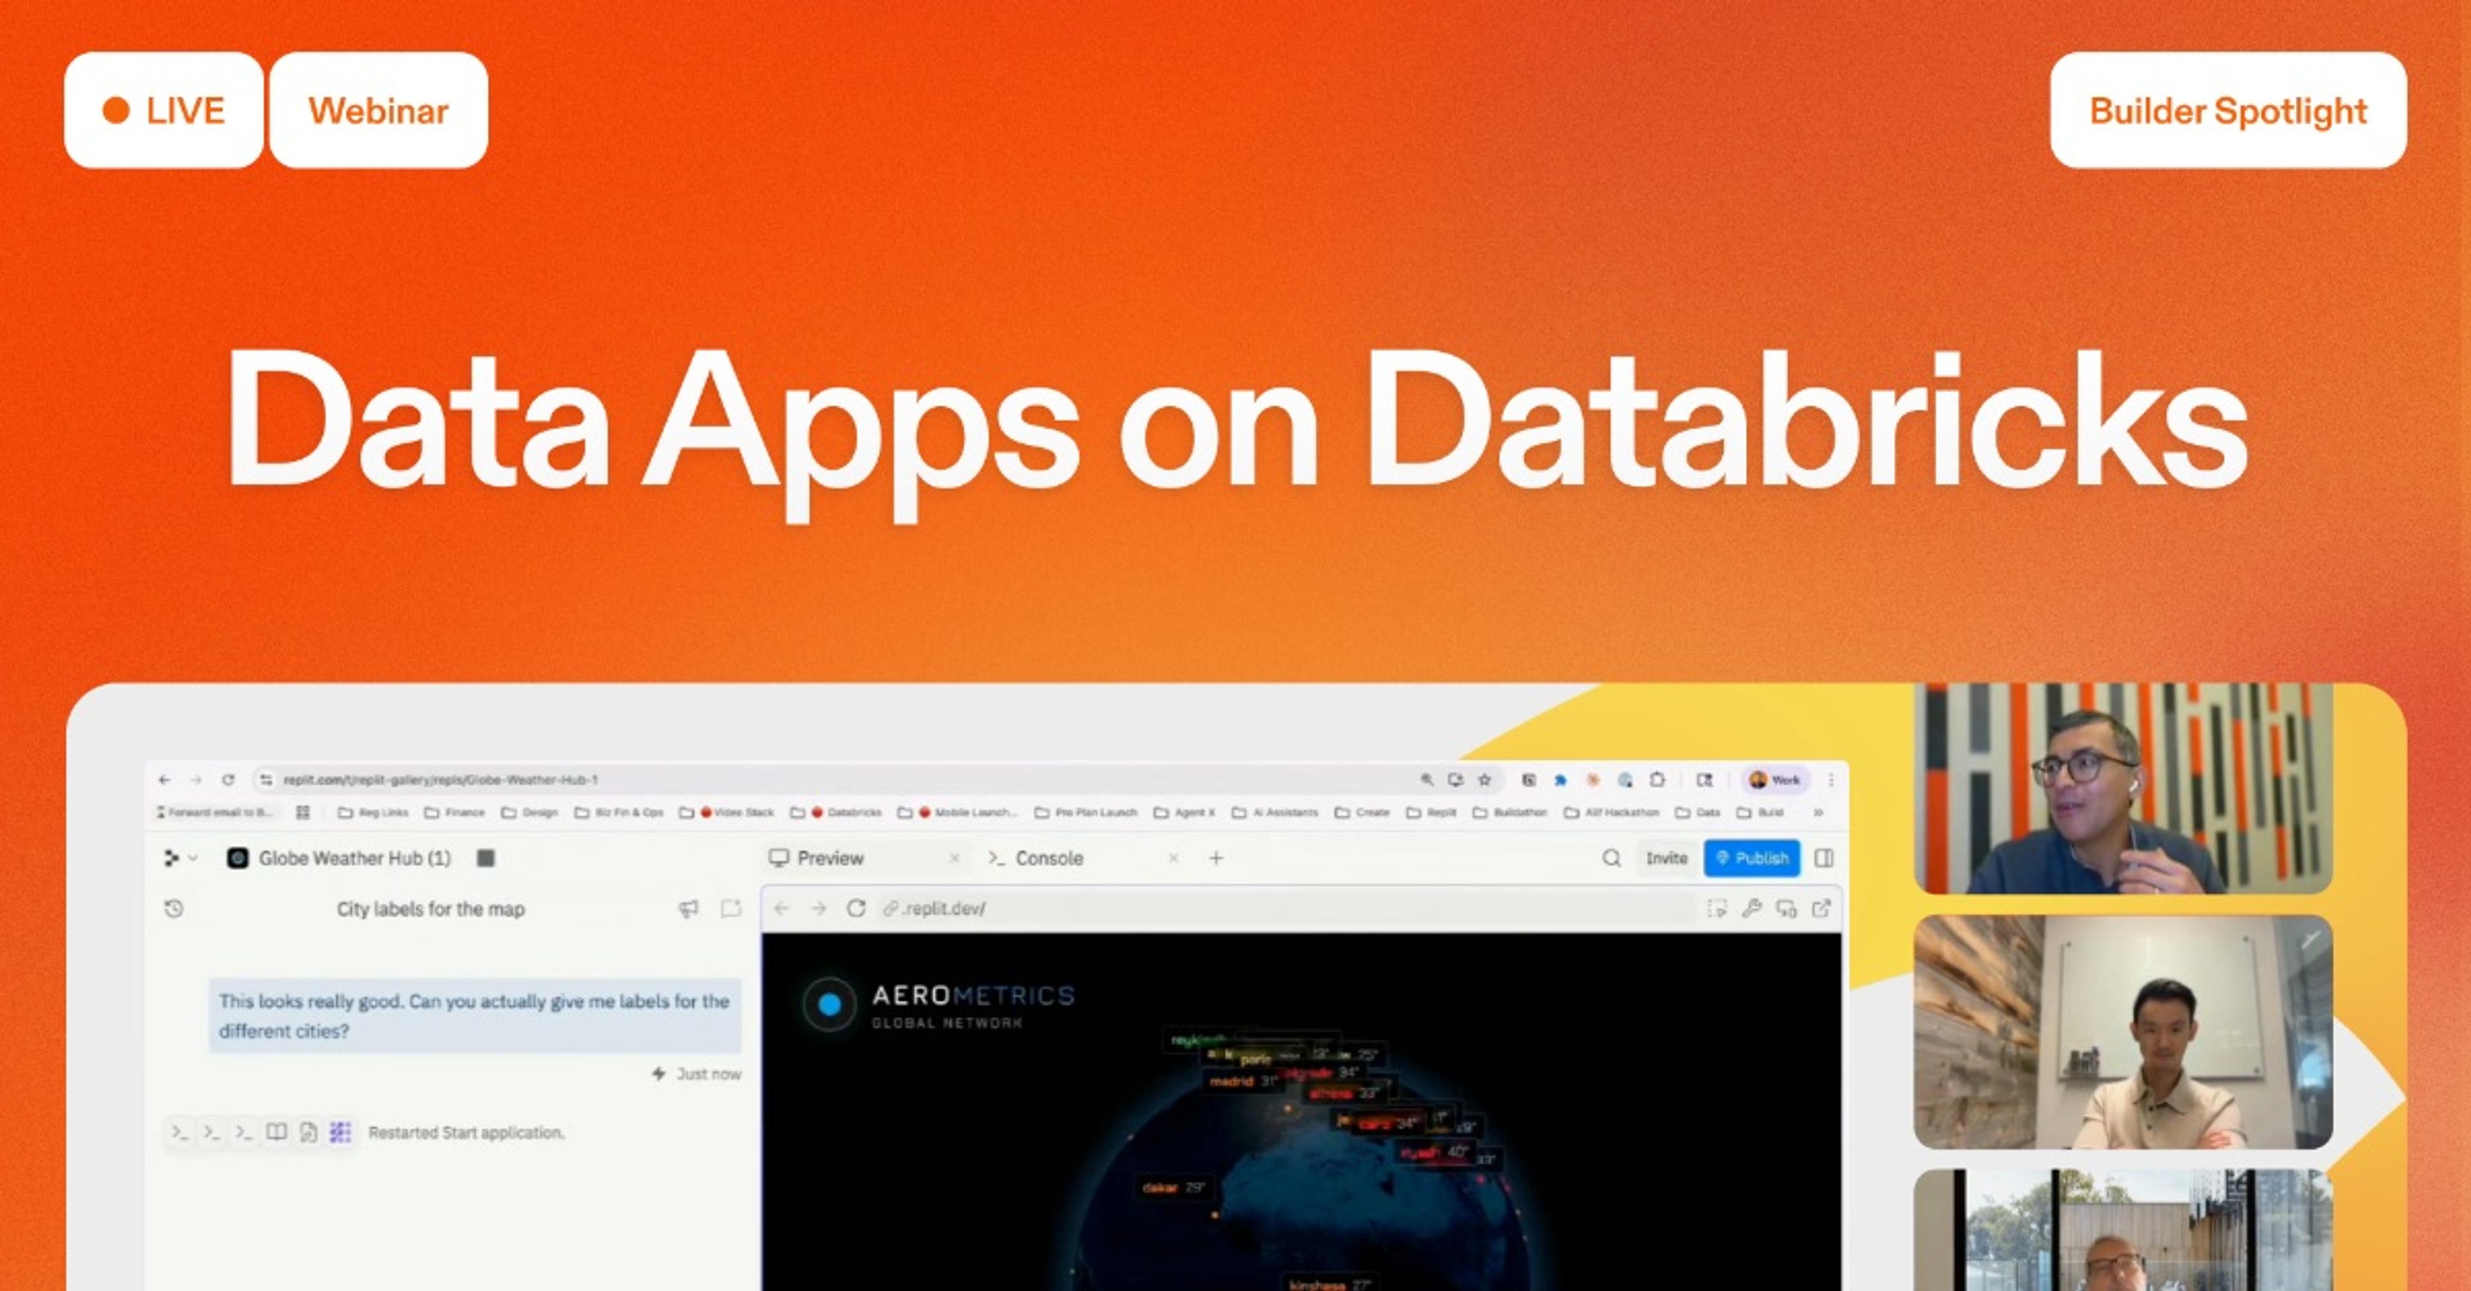Click the stop button beside Globe Weather Hub
Viewport: 2471px width, 1291px height.
click(485, 857)
